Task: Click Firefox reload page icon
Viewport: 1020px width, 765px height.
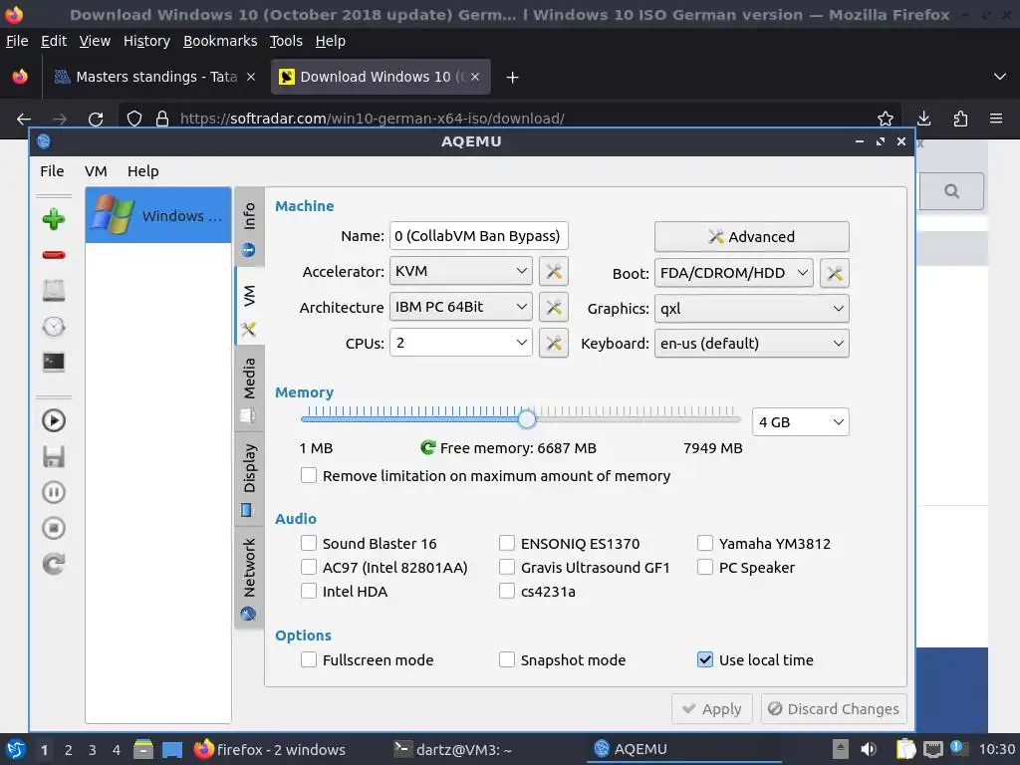Action: click(96, 119)
